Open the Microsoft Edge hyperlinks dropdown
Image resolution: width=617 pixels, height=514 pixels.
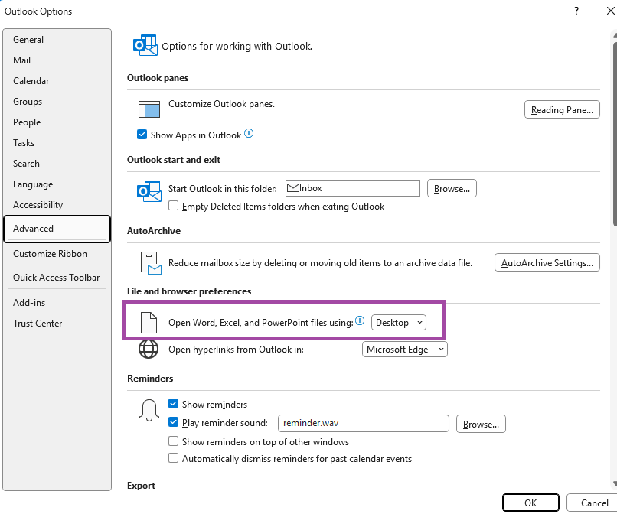pyautogui.click(x=404, y=350)
